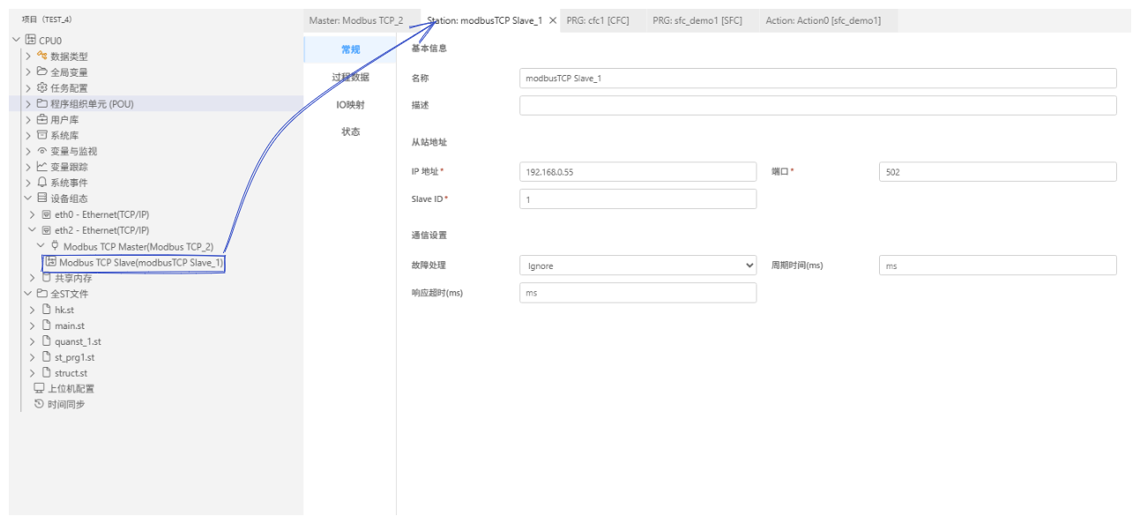The image size is (1140, 524).
Task: Click the 设备组态 icon
Action: [x=41, y=198]
